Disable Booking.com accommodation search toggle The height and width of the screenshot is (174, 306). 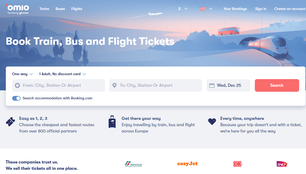pos(16,98)
